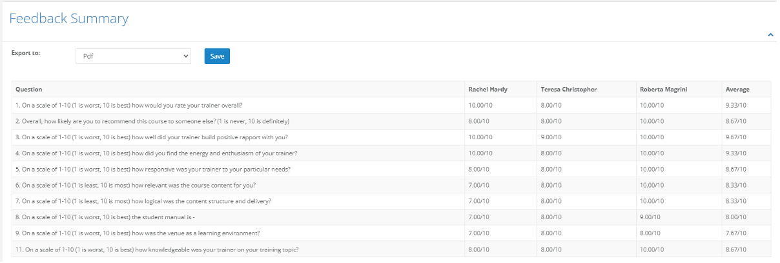
Task: Click the blue Save button
Action: coord(217,56)
